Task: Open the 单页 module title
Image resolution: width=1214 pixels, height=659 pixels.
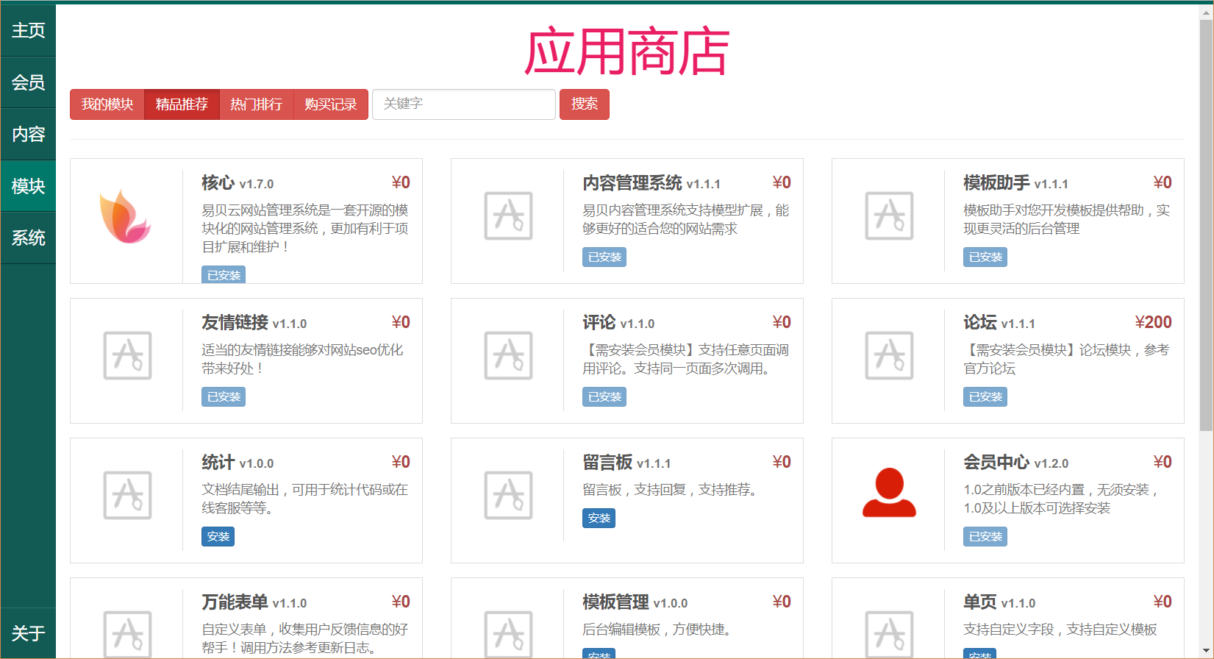Action: [980, 602]
